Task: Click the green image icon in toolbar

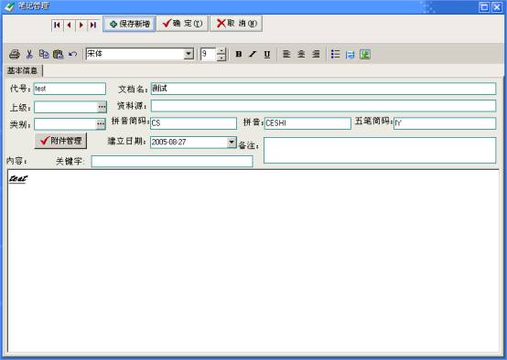Action: [x=365, y=54]
